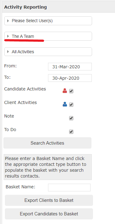Select the From date field

(x=70, y=67)
